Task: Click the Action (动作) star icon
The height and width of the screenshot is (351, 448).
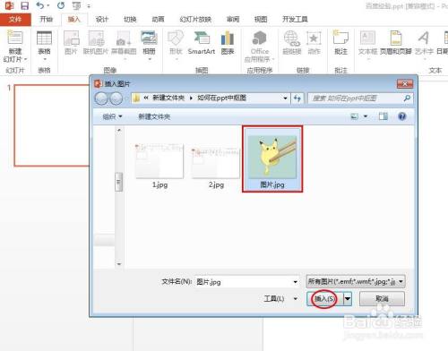Action: (314, 38)
